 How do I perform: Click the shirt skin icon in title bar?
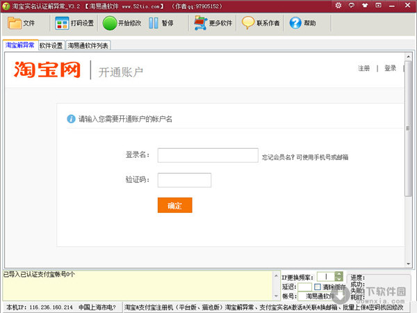click(365, 6)
